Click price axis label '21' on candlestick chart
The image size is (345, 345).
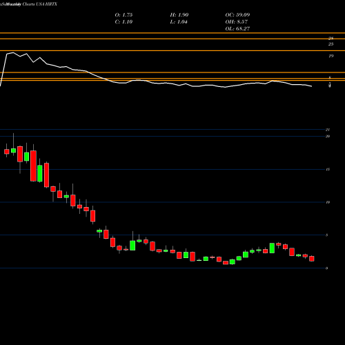point(328,130)
